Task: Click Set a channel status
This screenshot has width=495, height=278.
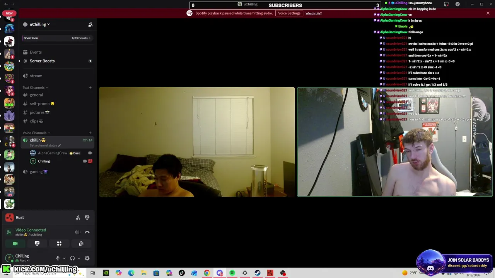Action: coord(45,146)
